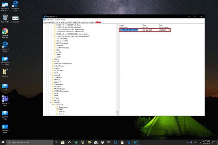
Task: Open File Explorer from the taskbar
Action: pos(89,142)
